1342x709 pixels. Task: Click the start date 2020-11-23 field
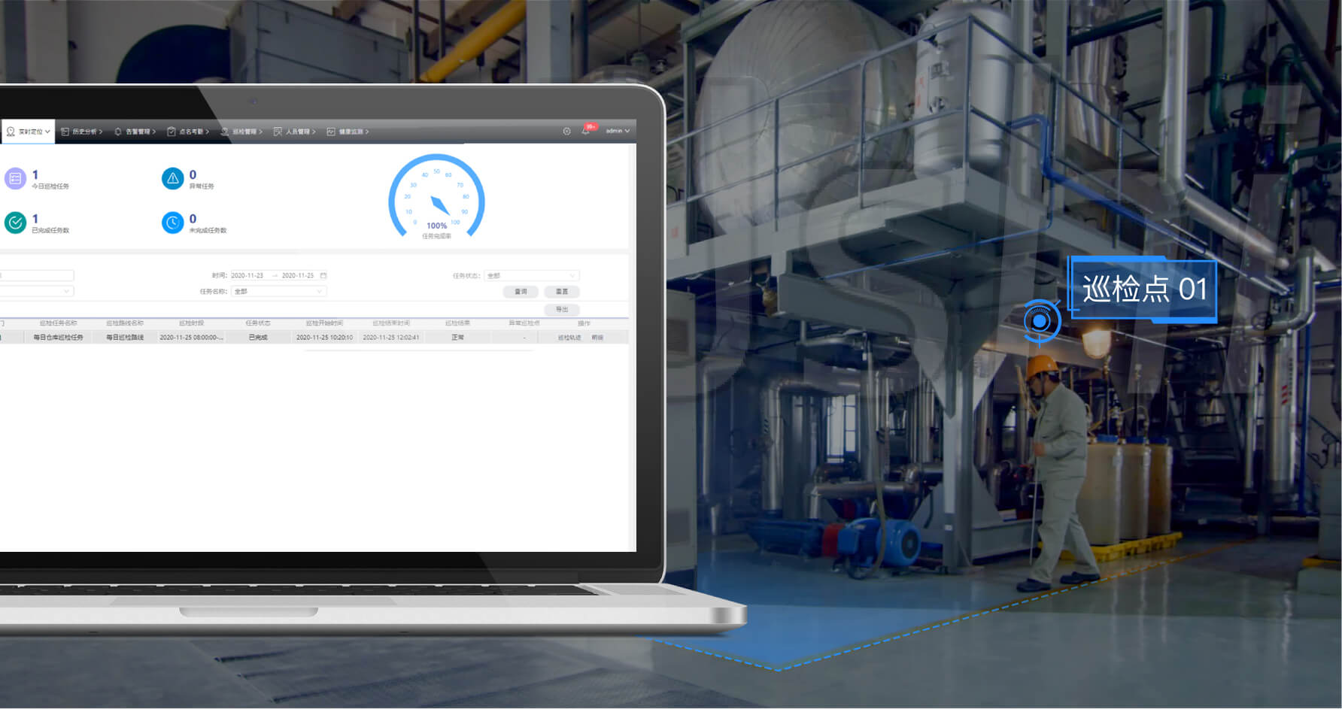coord(247,276)
